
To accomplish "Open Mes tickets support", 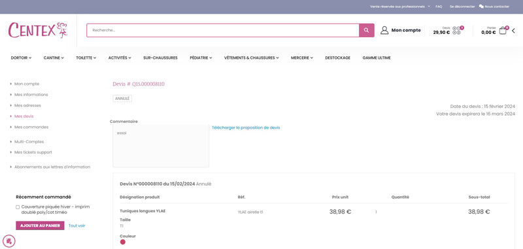I will pyautogui.click(x=33, y=152).
